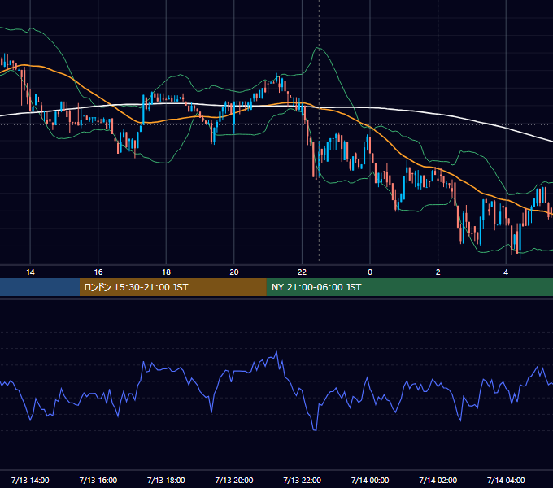Click the '7/13 22:00' date label
Viewport: 553px width, 488px height.
click(303, 480)
